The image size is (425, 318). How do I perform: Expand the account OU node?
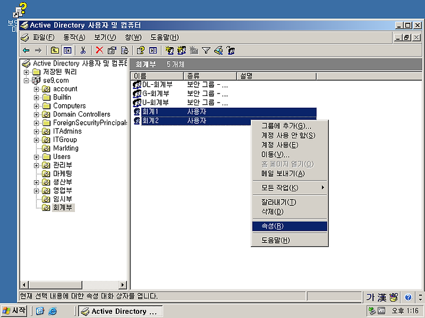pyautogui.click(x=37, y=90)
